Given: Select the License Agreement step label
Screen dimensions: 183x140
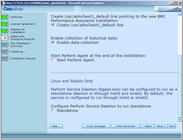Looking at the screenshot, I should point(23,24).
